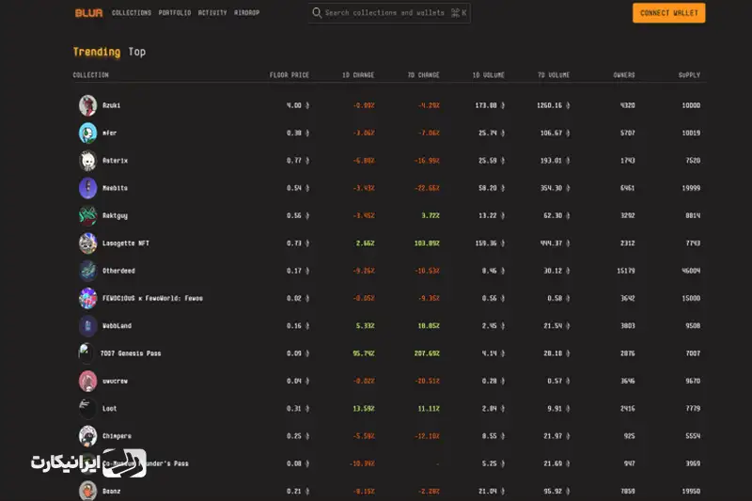Click Azuki's 1260.16 7D volume
The width and height of the screenshot is (752, 501).
(x=554, y=105)
